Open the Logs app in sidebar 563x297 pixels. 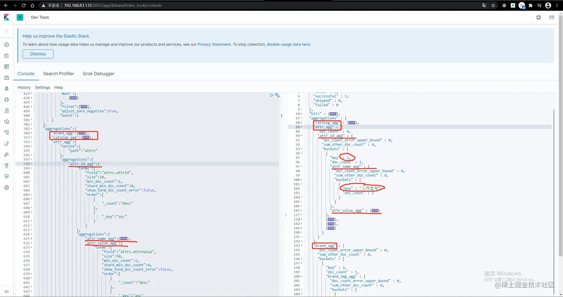pos(6,121)
